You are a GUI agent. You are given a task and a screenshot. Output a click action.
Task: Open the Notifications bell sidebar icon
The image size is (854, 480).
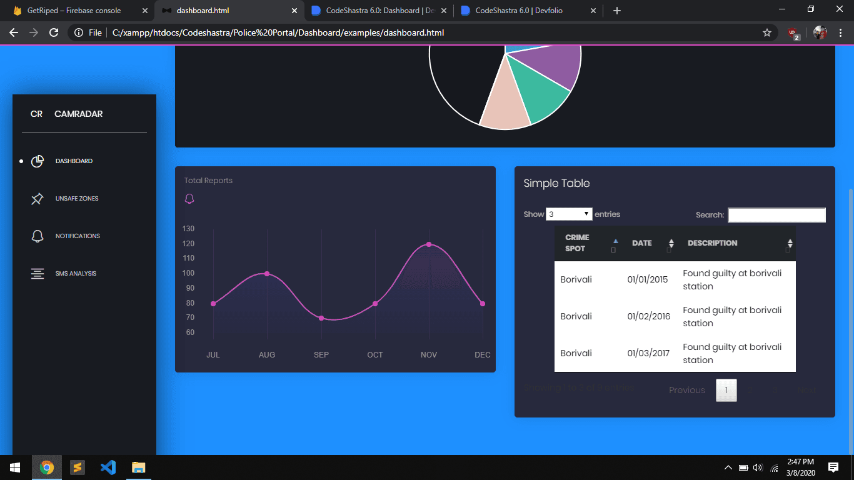pyautogui.click(x=38, y=236)
